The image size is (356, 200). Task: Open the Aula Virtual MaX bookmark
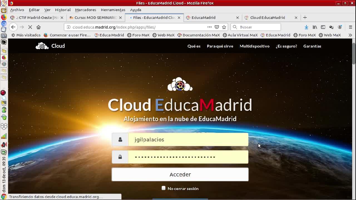[240, 35]
